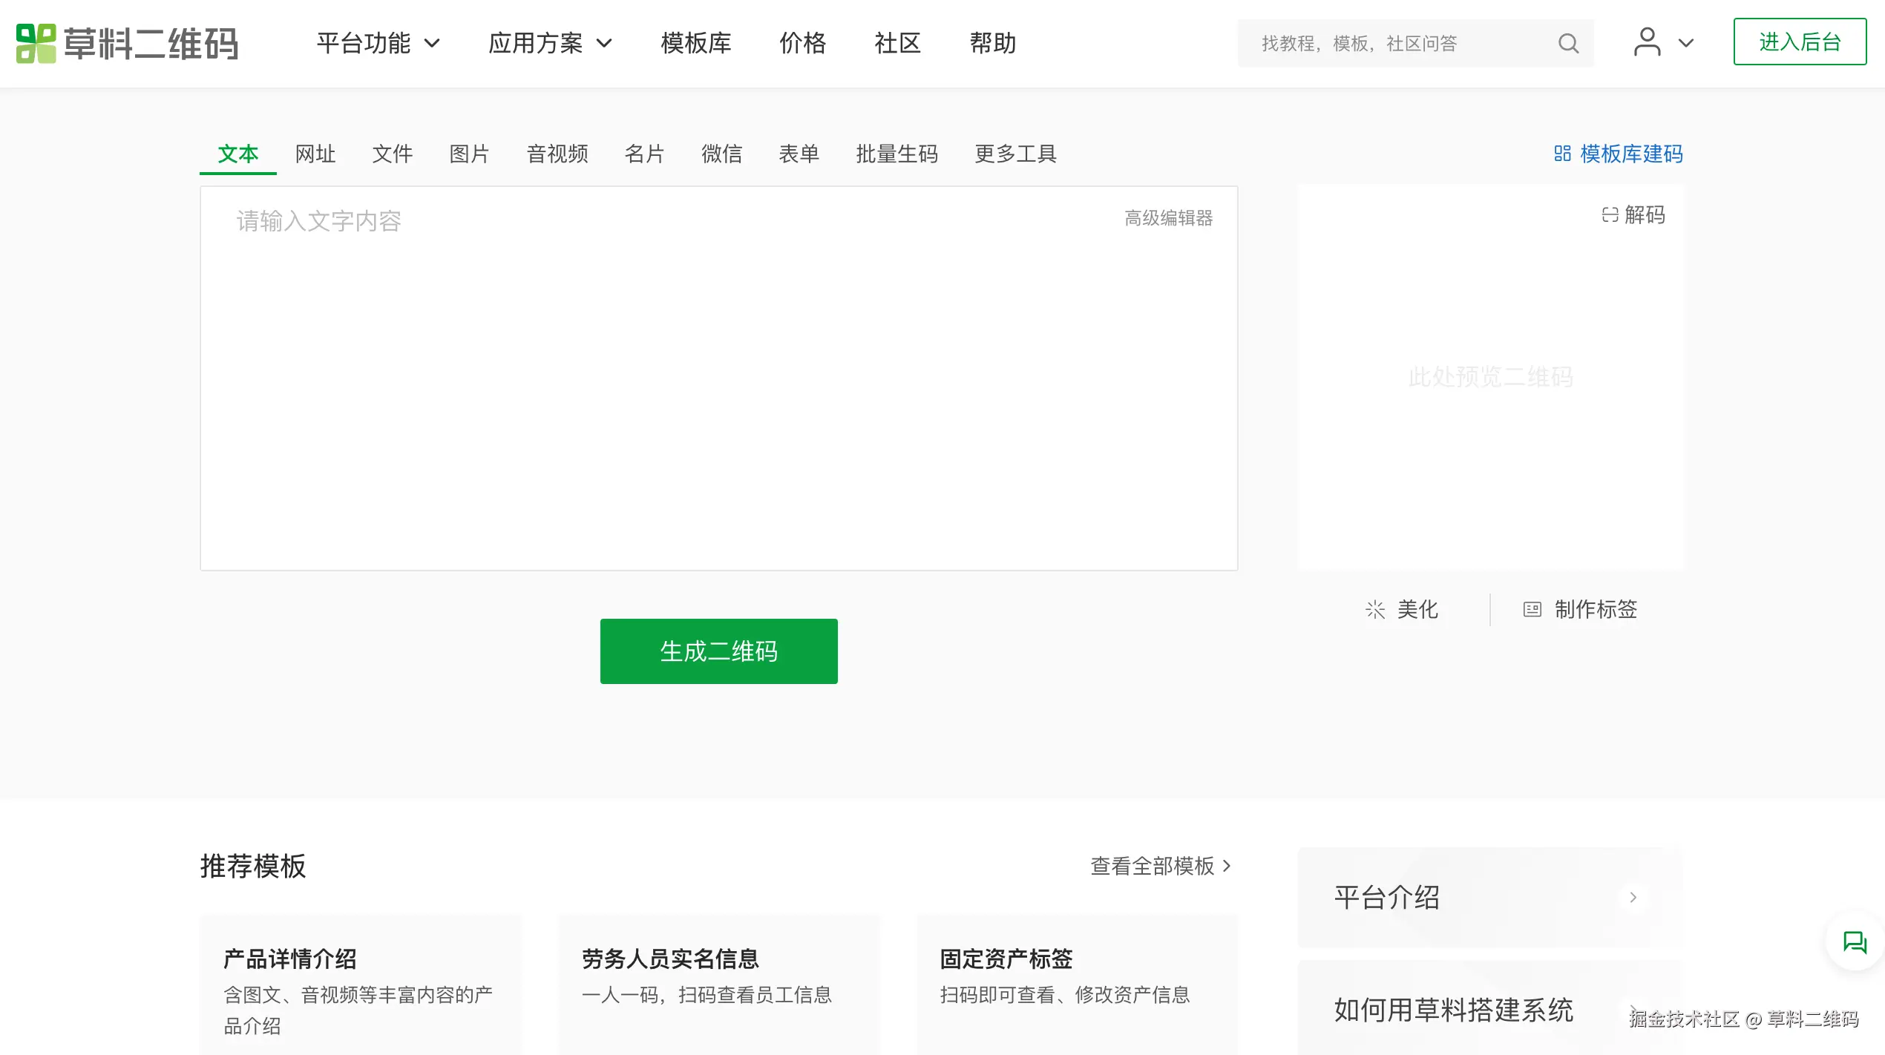Screen dimensions: 1885x1055
Task: Expand the 应用方案 dropdown menu
Action: coord(550,43)
